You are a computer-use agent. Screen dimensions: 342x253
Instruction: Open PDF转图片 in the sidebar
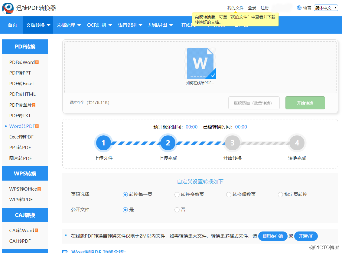click(21, 105)
